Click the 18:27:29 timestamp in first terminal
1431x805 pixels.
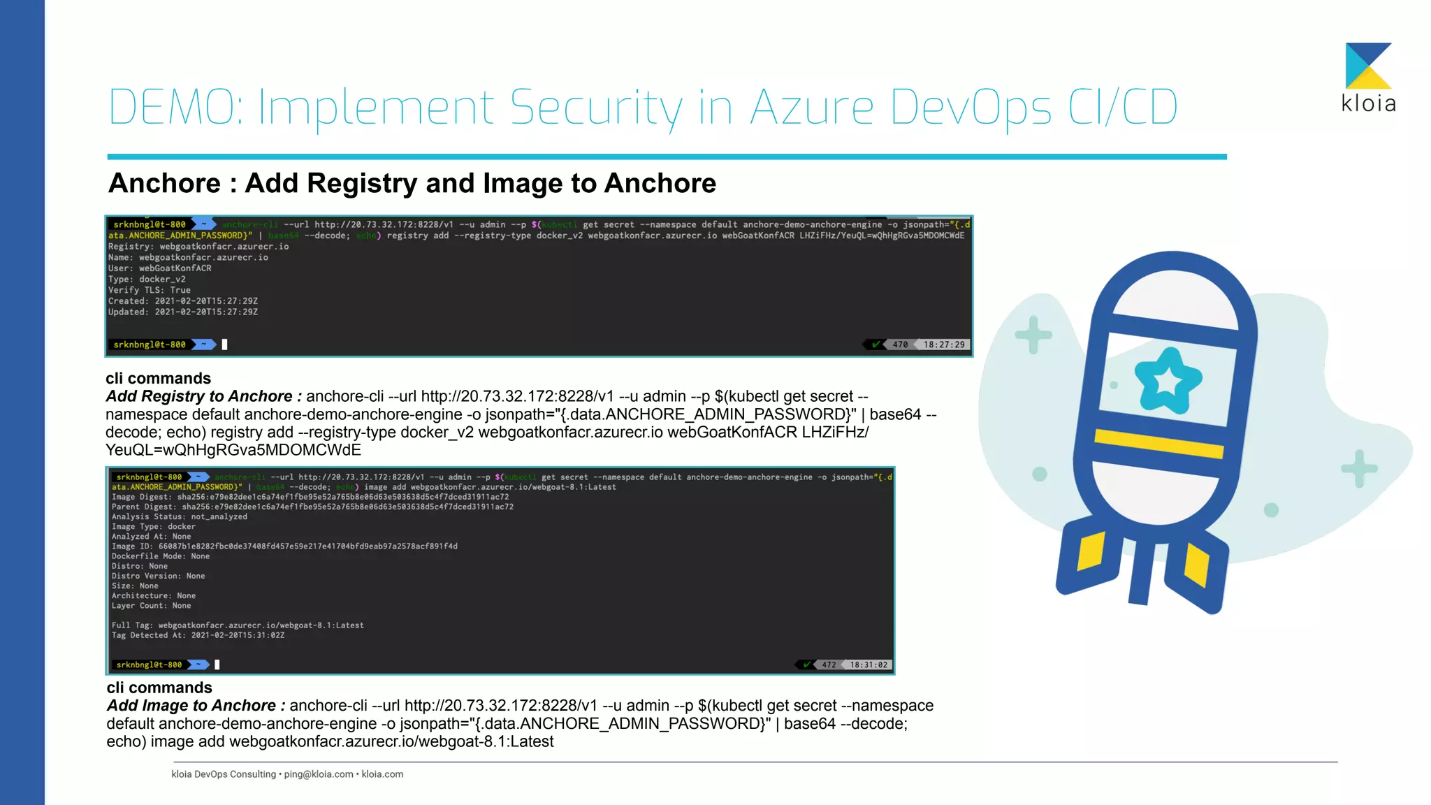point(944,345)
